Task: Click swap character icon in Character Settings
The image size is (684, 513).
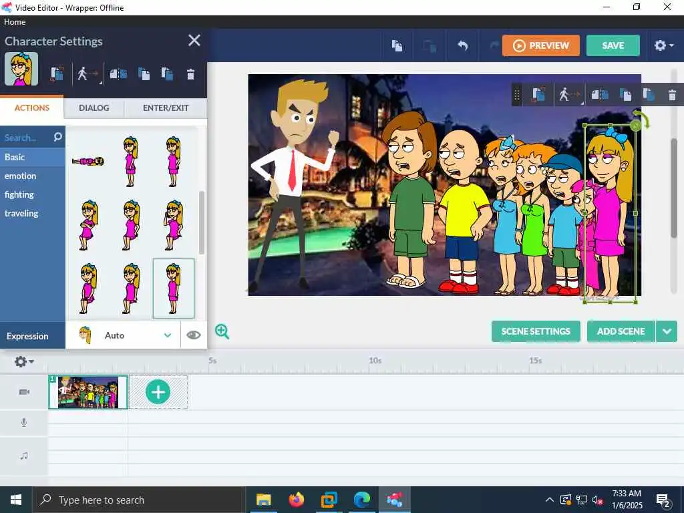Action: point(57,73)
